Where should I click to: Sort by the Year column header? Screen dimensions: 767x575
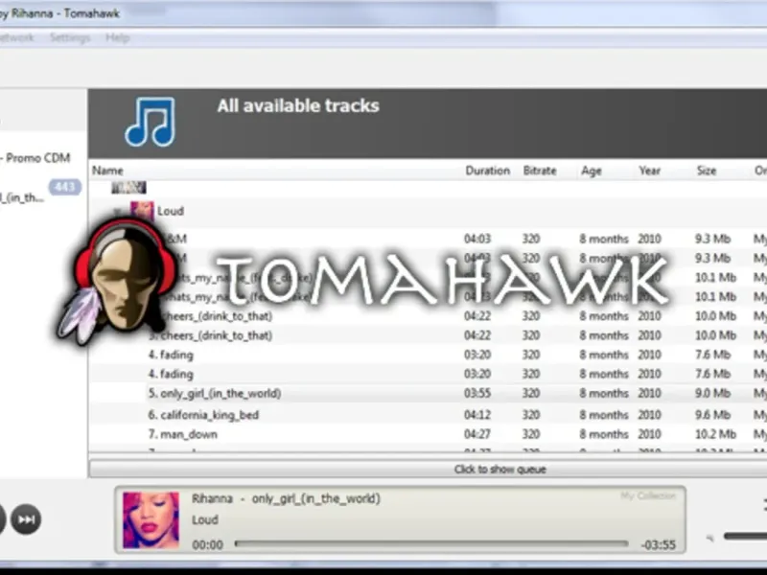[x=649, y=171]
